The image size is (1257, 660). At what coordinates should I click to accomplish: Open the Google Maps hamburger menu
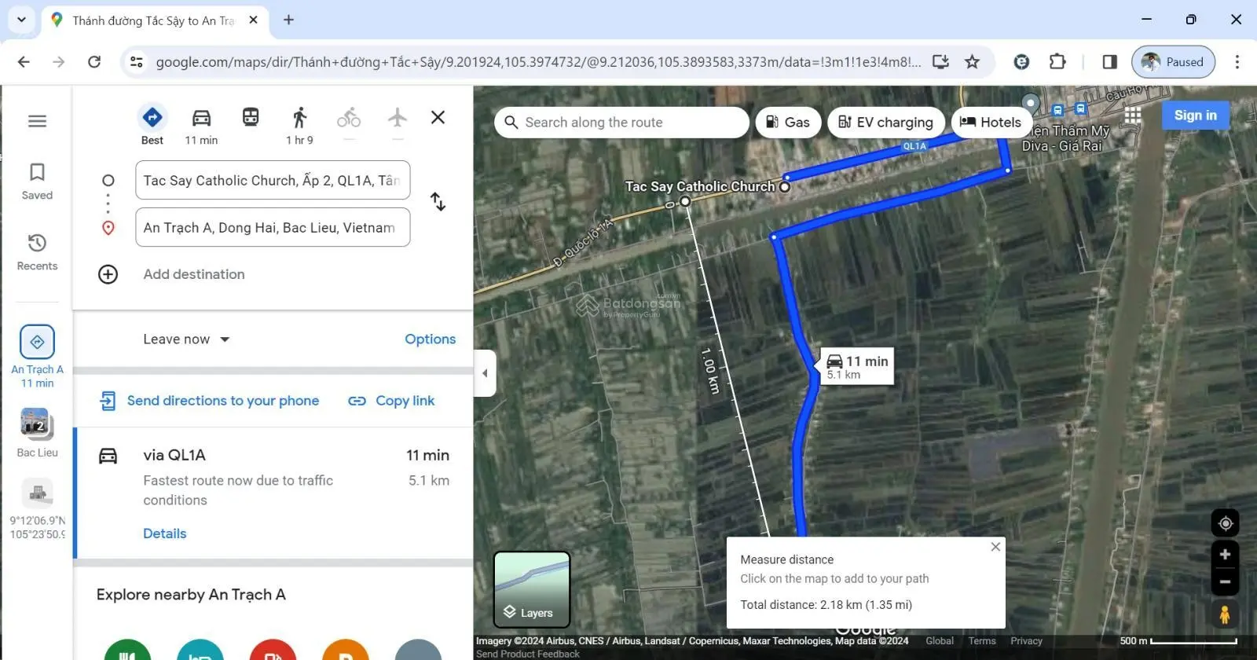click(x=37, y=121)
